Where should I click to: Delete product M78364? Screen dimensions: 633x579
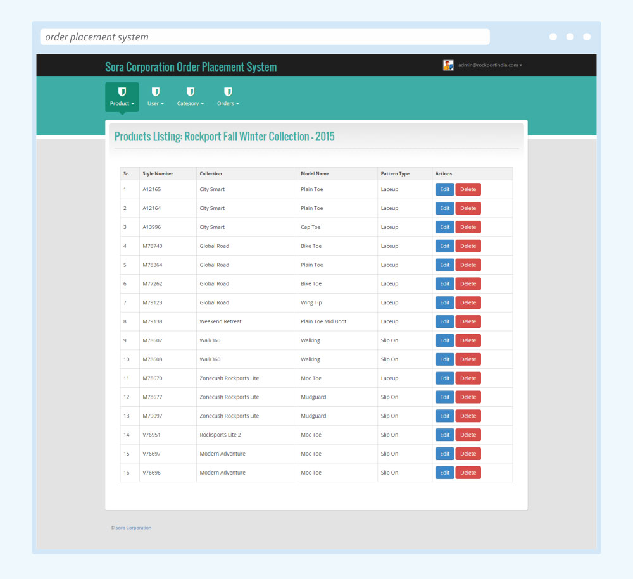468,265
